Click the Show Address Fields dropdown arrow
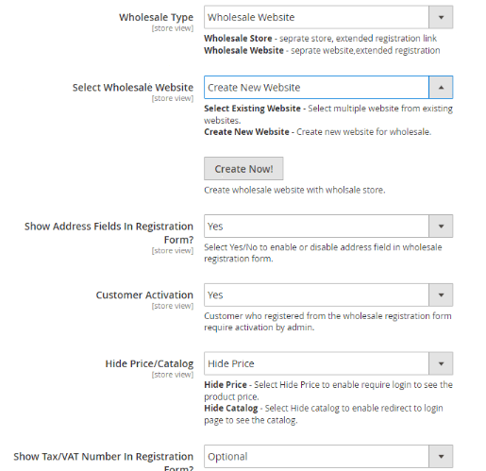This screenshot has height=471, width=486. [x=441, y=227]
